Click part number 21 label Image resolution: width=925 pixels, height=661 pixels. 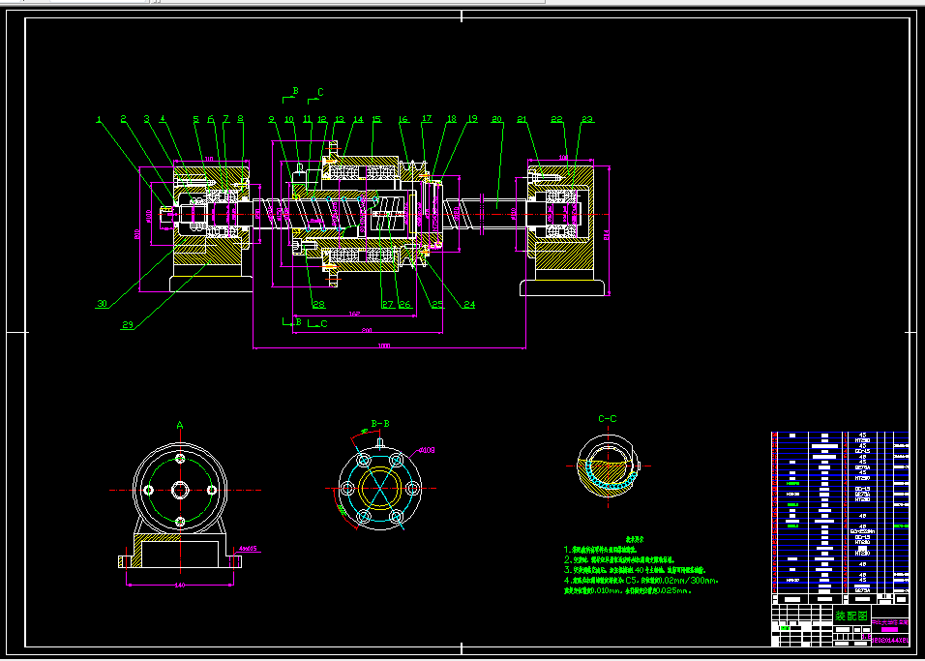tap(522, 119)
